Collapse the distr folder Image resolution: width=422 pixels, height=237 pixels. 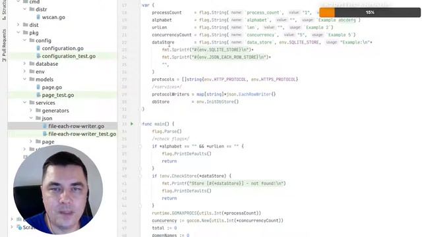[25, 9]
